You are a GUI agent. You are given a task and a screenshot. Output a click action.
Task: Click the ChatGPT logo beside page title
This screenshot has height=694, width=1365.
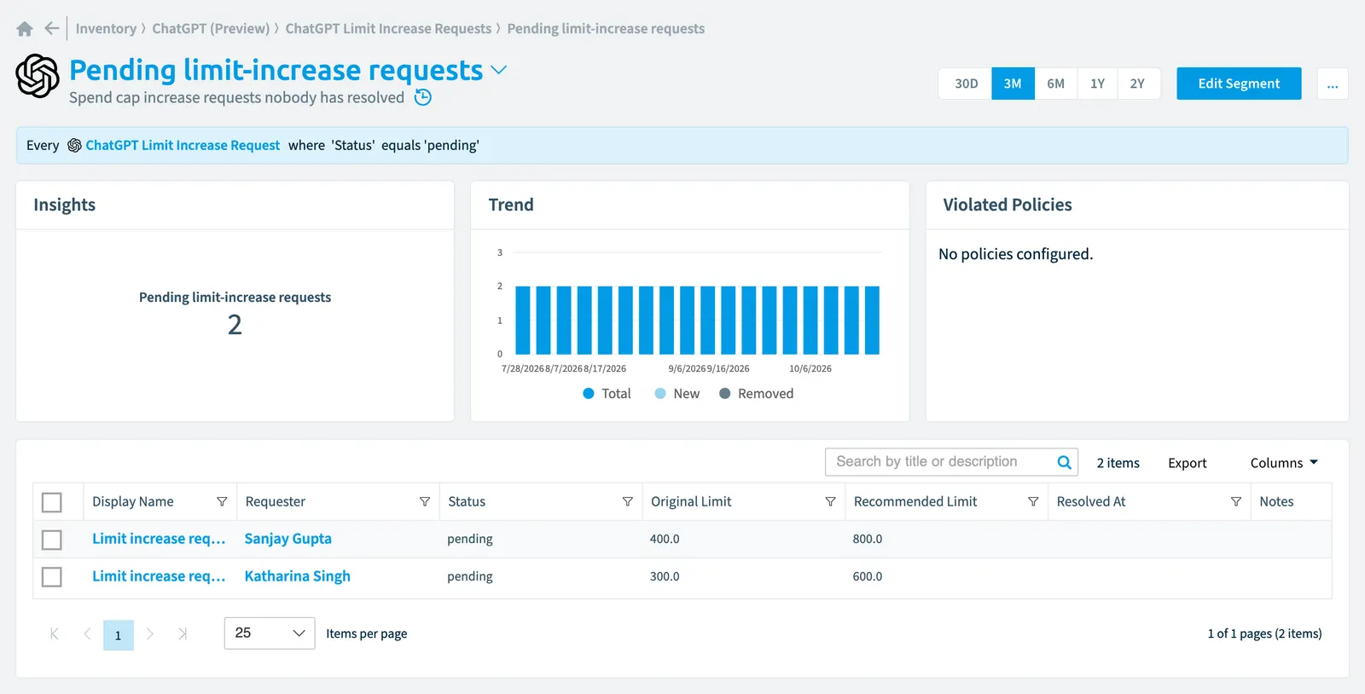(x=38, y=76)
